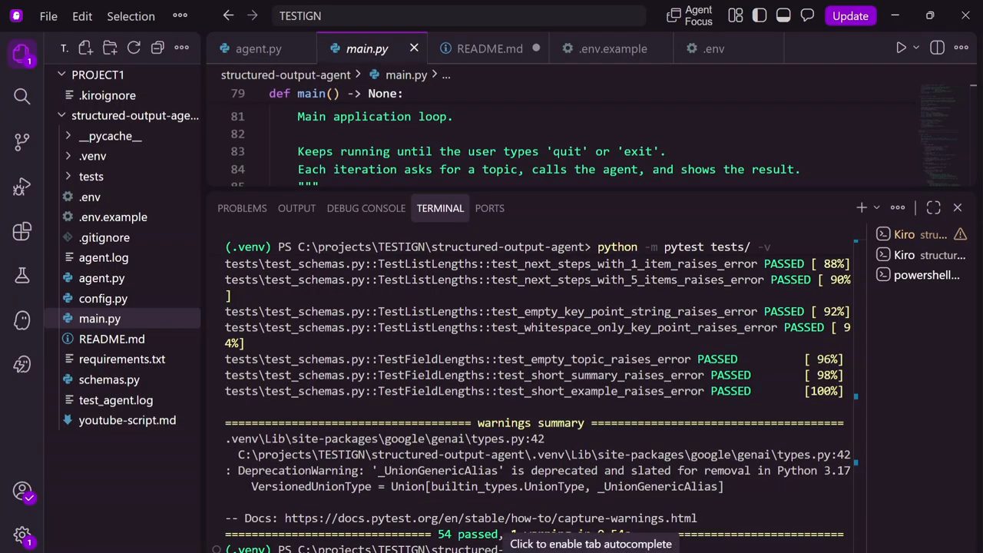Switch to the .env.example tab
This screenshot has height=553, width=983.
point(613,48)
